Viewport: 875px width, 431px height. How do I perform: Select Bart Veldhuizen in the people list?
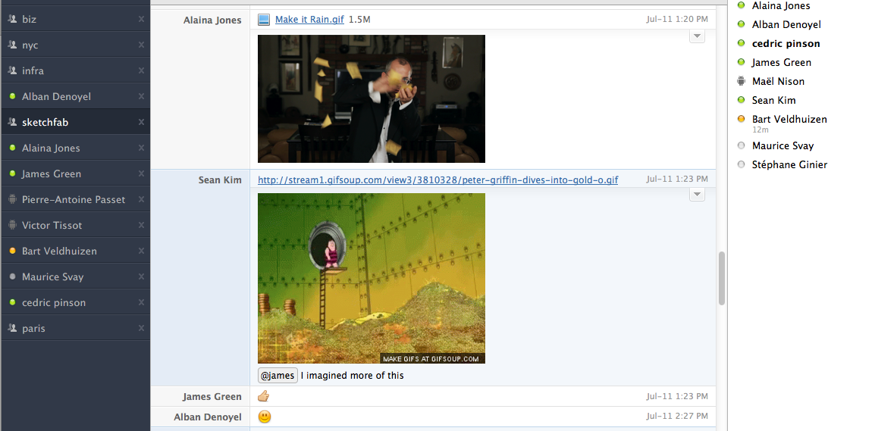(789, 120)
